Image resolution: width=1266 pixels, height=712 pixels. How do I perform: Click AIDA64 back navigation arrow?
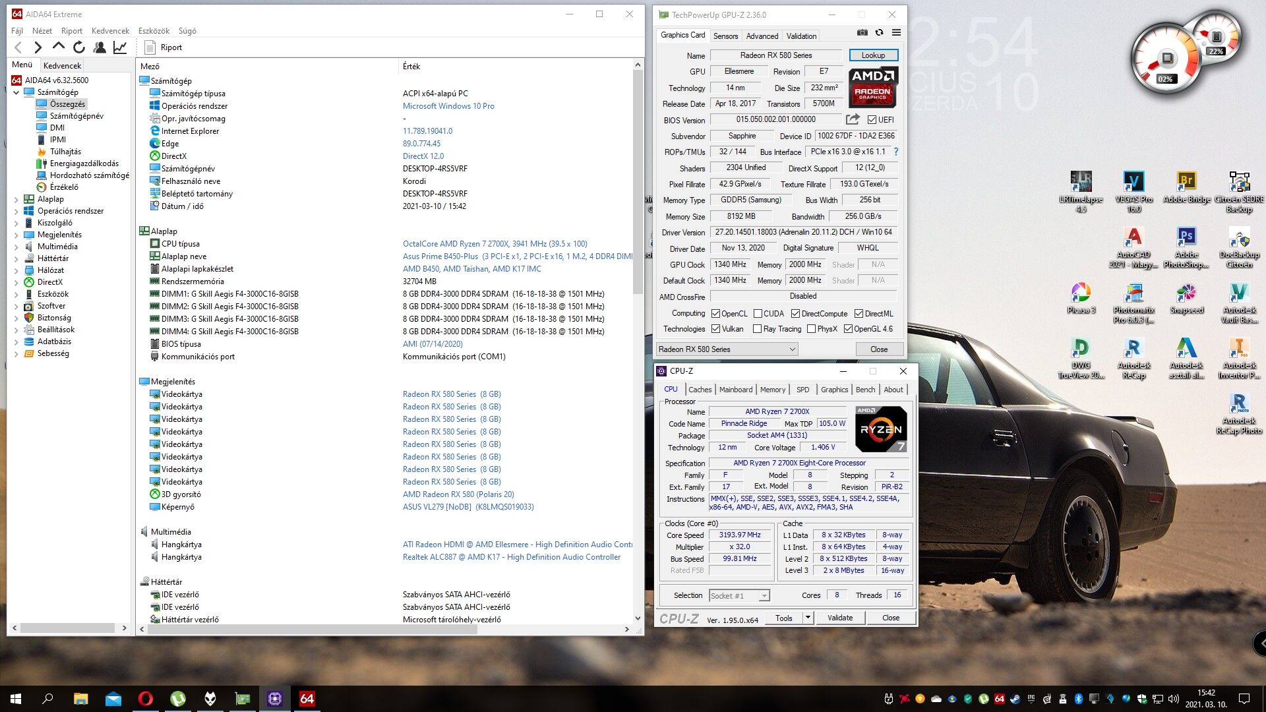pyautogui.click(x=18, y=47)
